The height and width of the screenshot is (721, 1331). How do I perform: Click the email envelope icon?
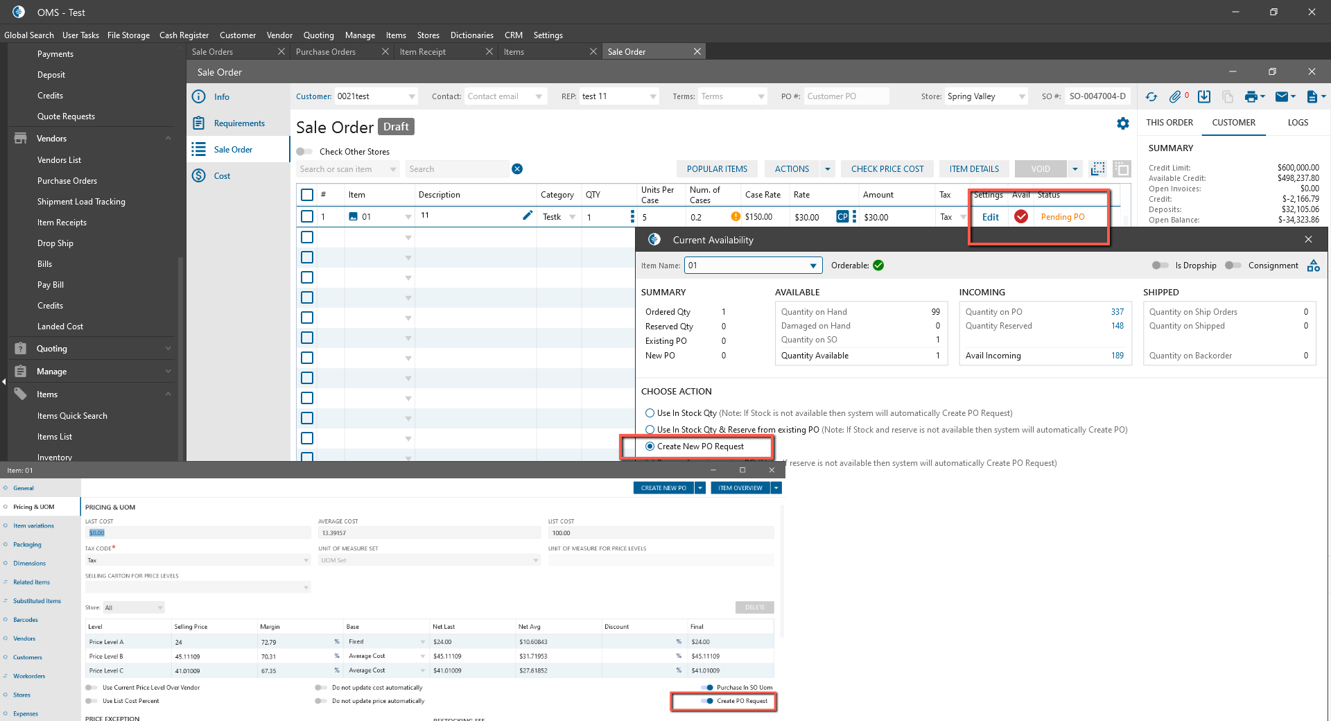(x=1282, y=97)
